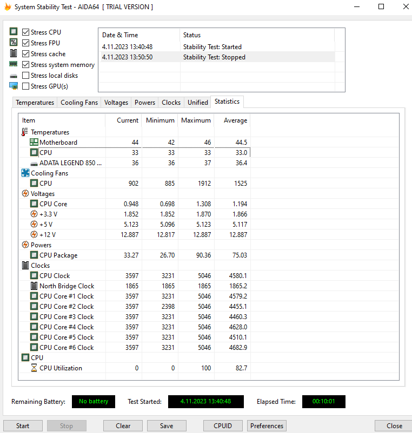Viewport: 412px width, 433px height.
Task: Open the Powers tab
Action: (x=144, y=103)
